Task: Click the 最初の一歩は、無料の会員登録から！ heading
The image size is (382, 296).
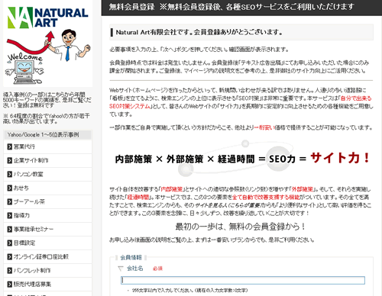Action: point(241,227)
